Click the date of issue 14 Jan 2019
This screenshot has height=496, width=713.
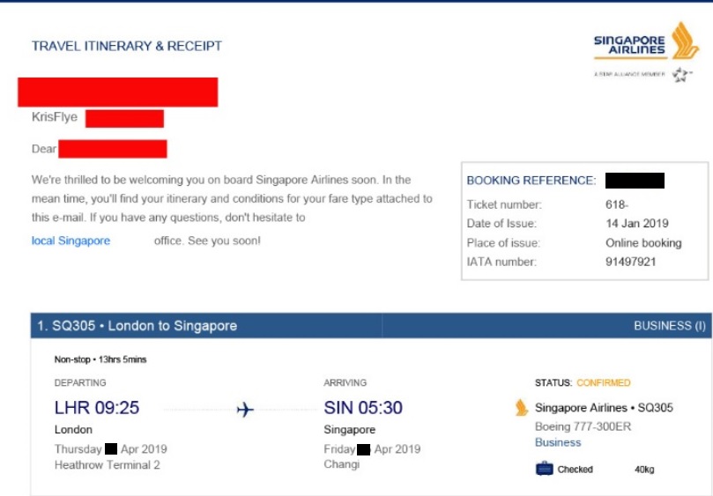pos(637,224)
